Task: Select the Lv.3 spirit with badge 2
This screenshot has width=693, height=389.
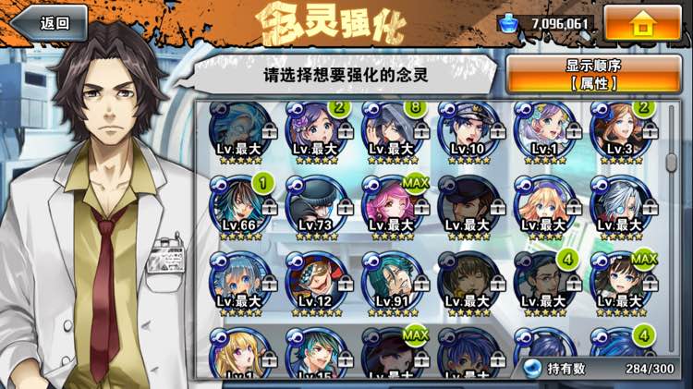Action: (622, 132)
